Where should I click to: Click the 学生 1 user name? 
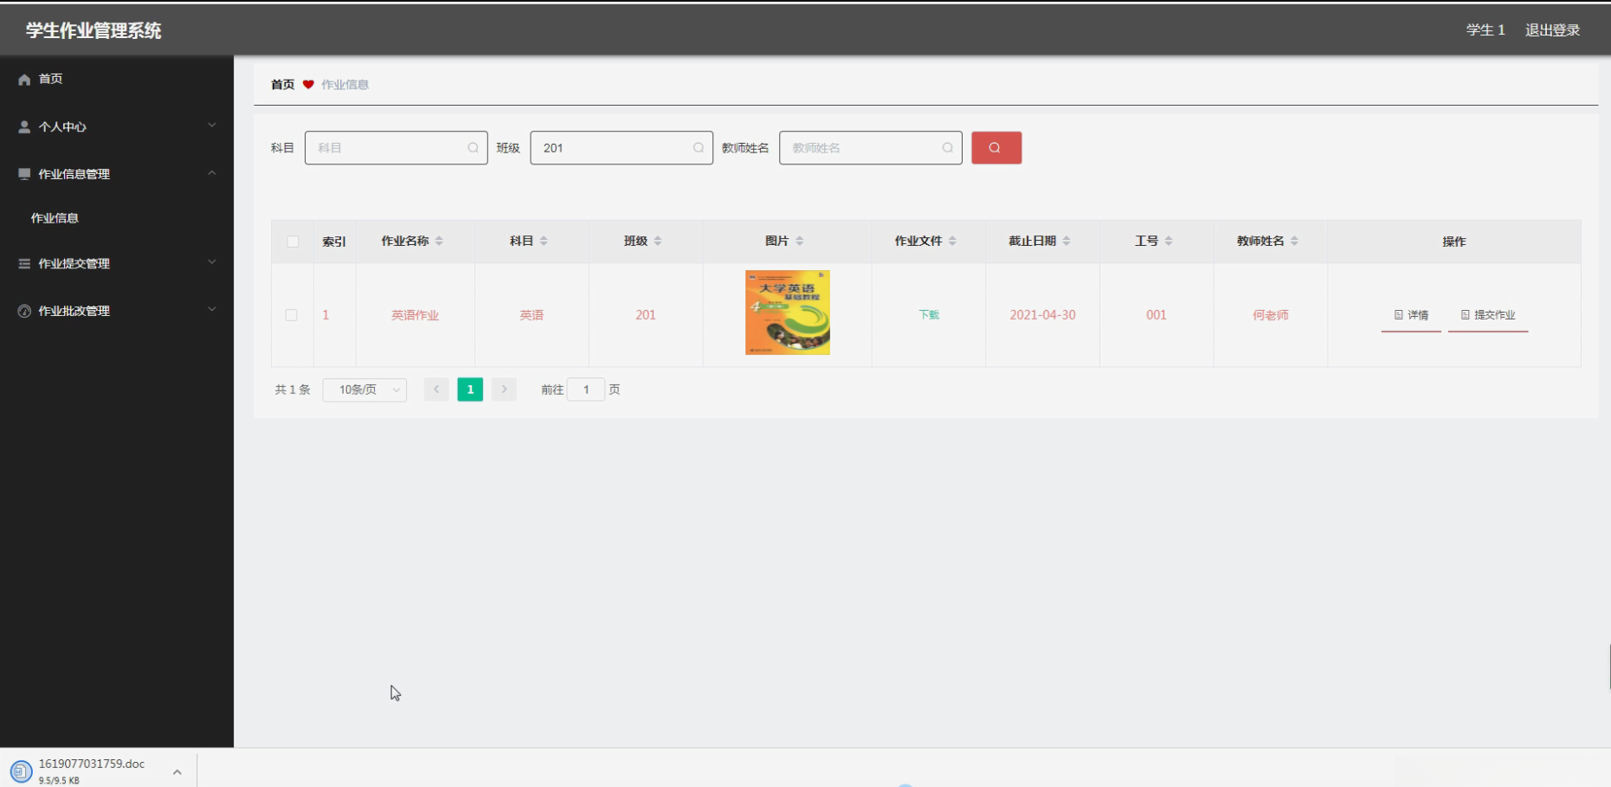tap(1485, 30)
